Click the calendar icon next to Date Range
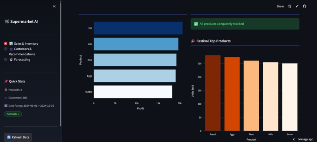This screenshot has width=317, height=142. coord(6,106)
